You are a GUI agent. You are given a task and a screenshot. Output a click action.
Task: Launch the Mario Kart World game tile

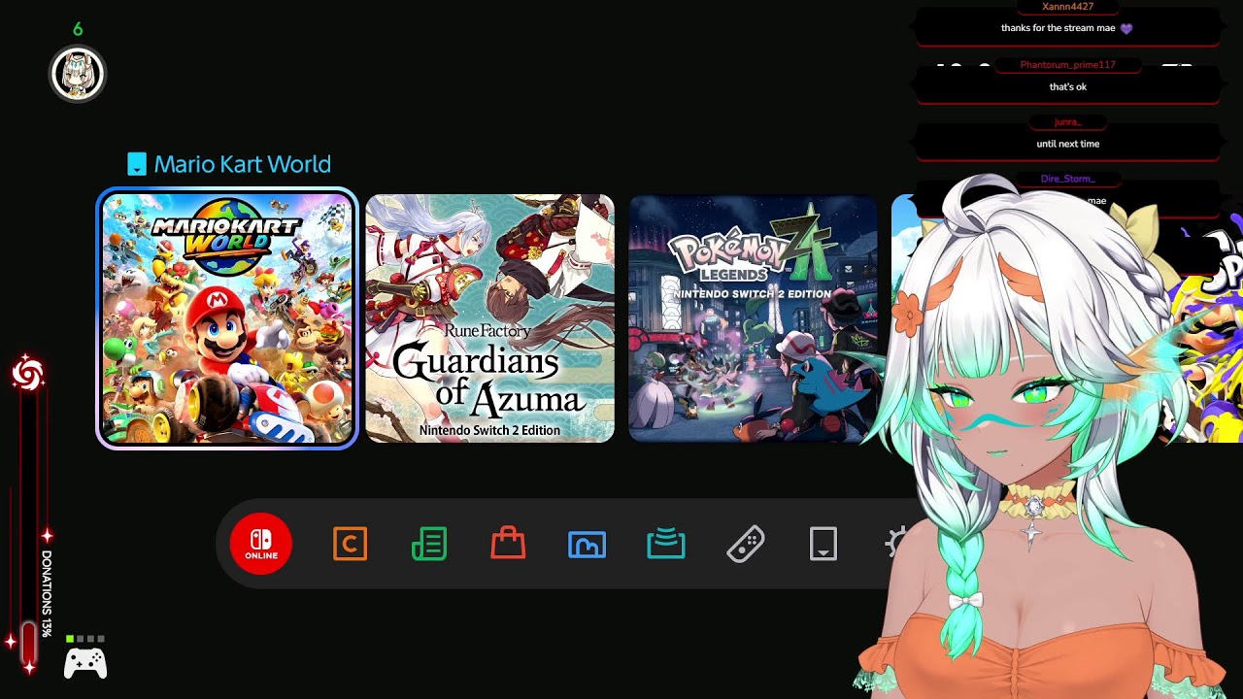coord(227,318)
